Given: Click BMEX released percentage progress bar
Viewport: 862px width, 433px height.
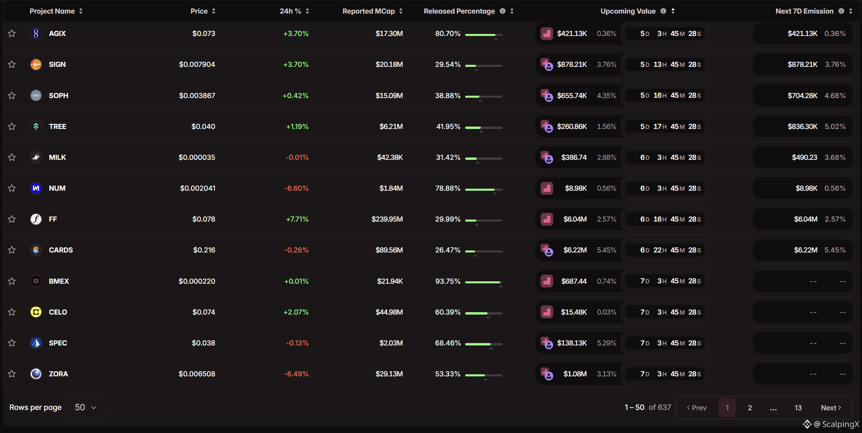Looking at the screenshot, I should coord(484,283).
